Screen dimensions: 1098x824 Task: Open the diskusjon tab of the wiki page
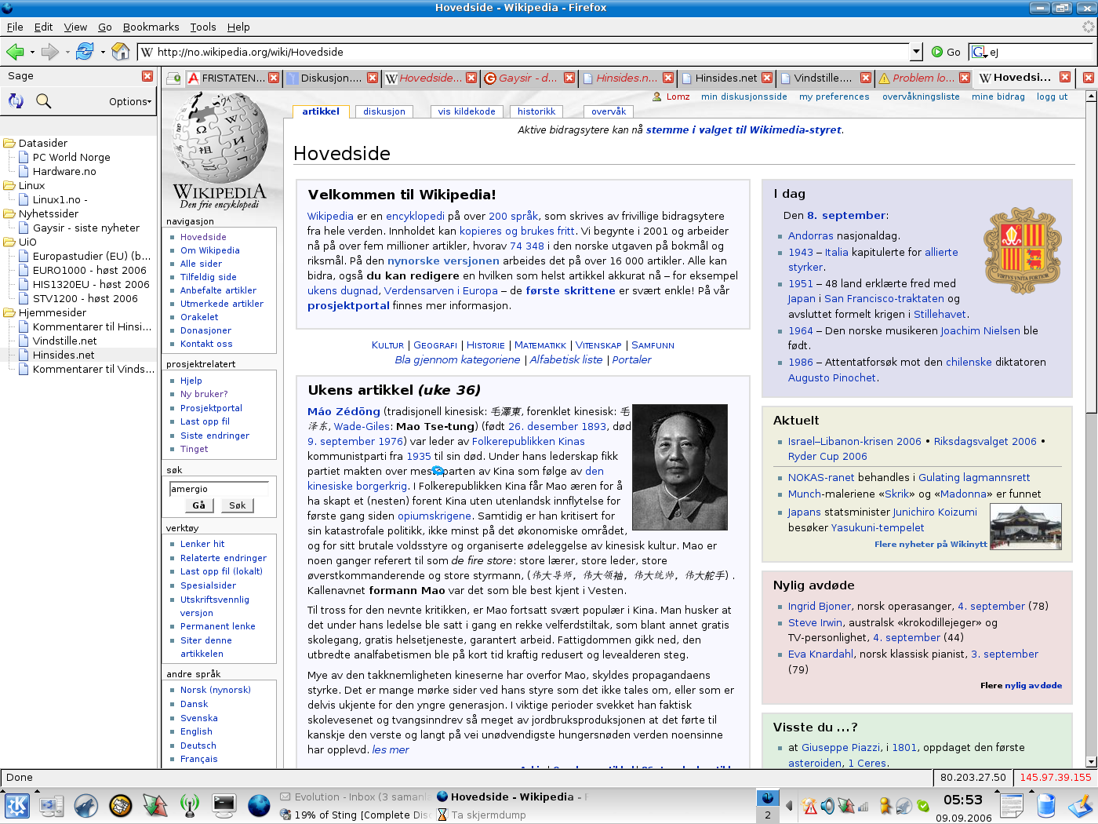click(x=384, y=111)
